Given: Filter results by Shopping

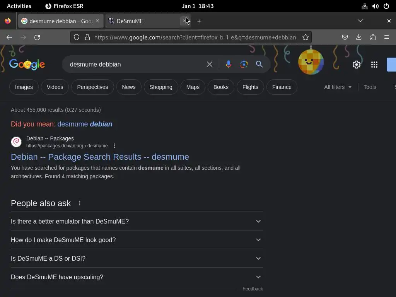Looking at the screenshot, I should tap(161, 87).
